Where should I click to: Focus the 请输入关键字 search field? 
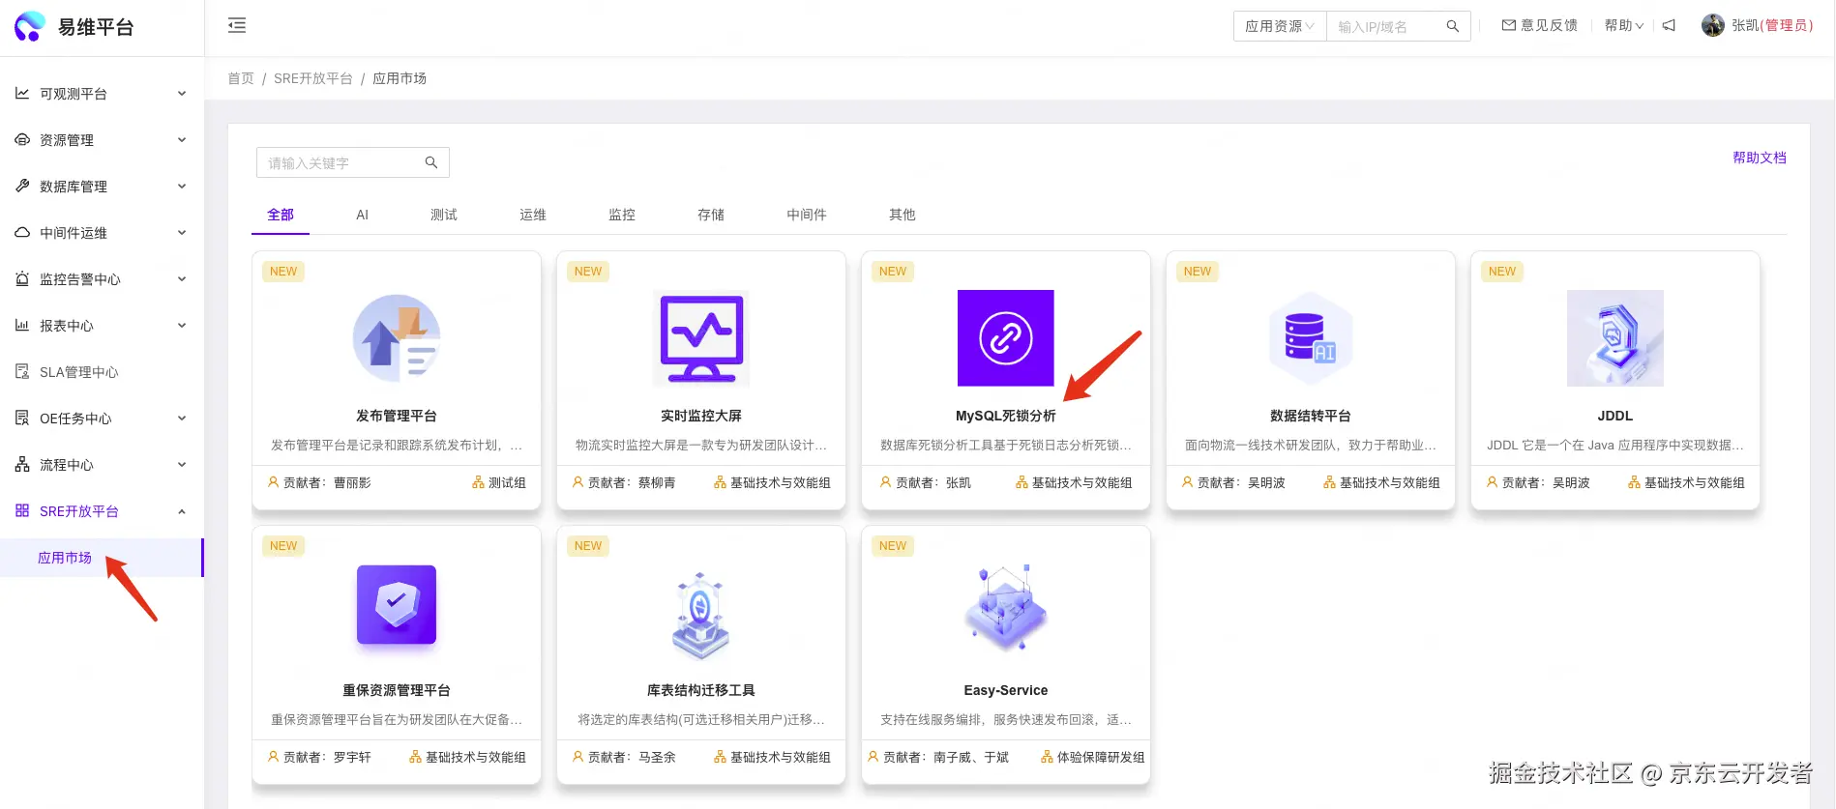[353, 162]
